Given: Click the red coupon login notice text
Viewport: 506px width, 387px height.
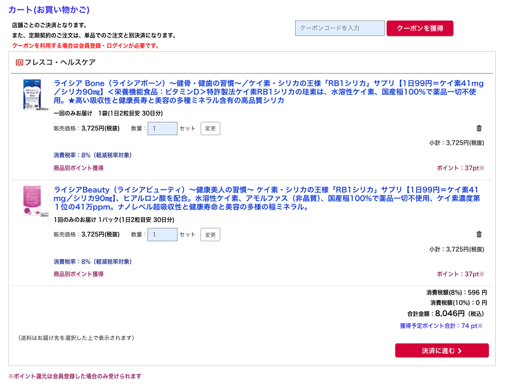Looking at the screenshot, I should click(x=86, y=46).
